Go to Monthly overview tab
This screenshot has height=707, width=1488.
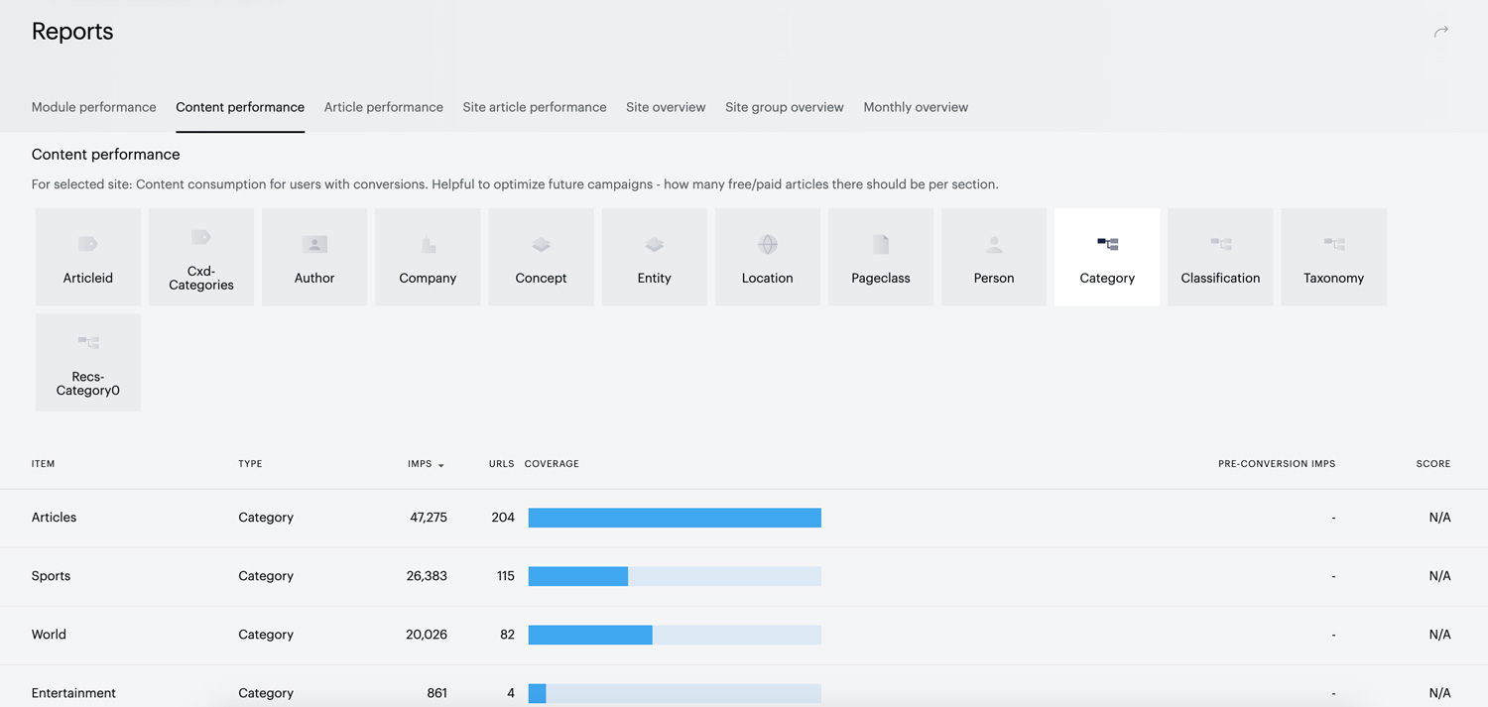(916, 107)
